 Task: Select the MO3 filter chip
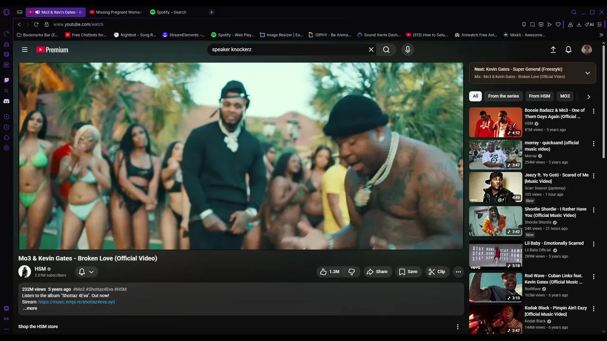tap(565, 96)
